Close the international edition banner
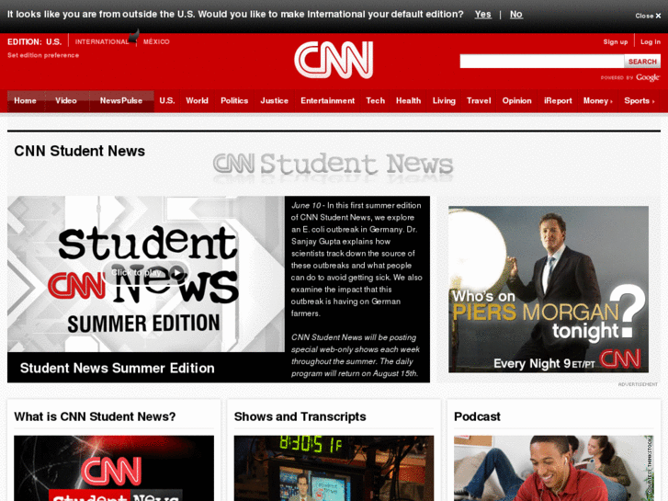This screenshot has height=501, width=668. 648,16
